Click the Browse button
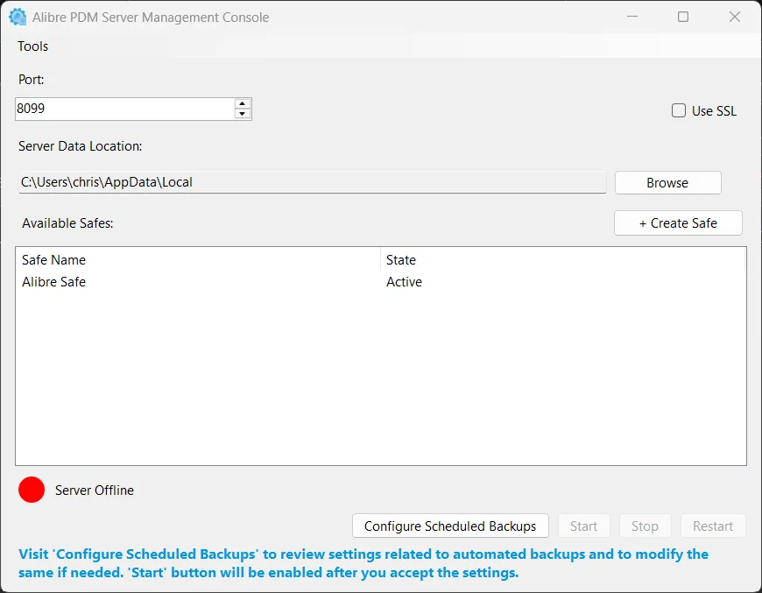This screenshot has width=762, height=593. (667, 183)
